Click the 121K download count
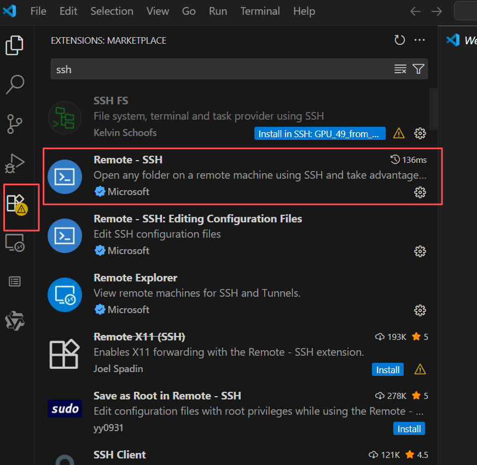The image size is (477, 465). pos(384,455)
